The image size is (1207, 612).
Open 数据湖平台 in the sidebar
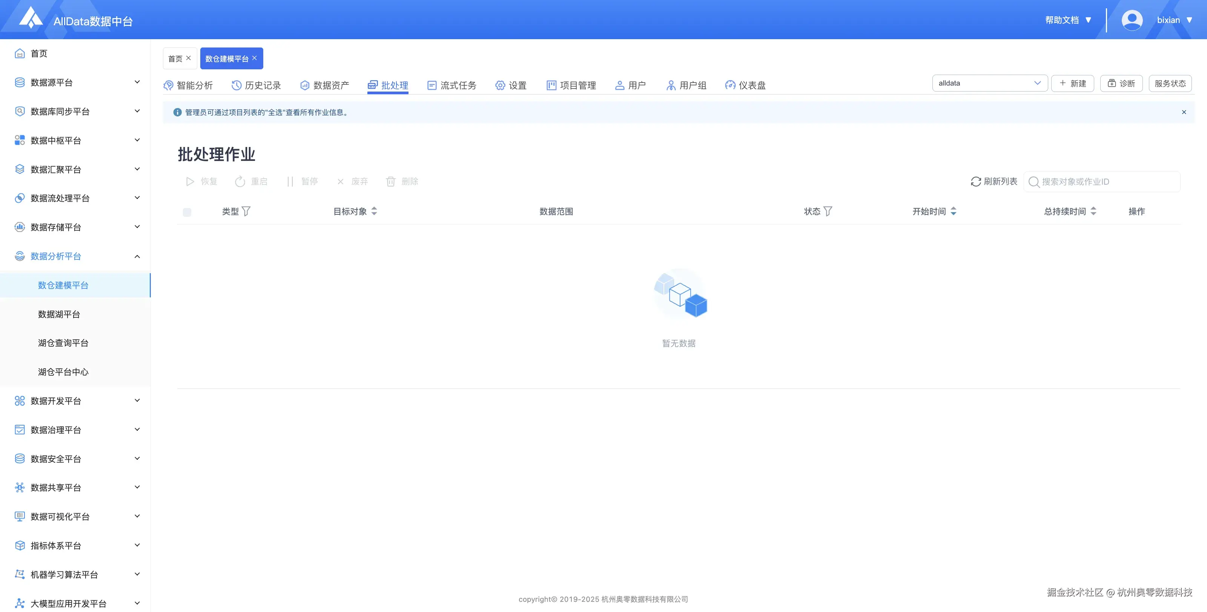59,314
